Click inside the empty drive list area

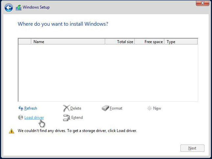point(108,72)
